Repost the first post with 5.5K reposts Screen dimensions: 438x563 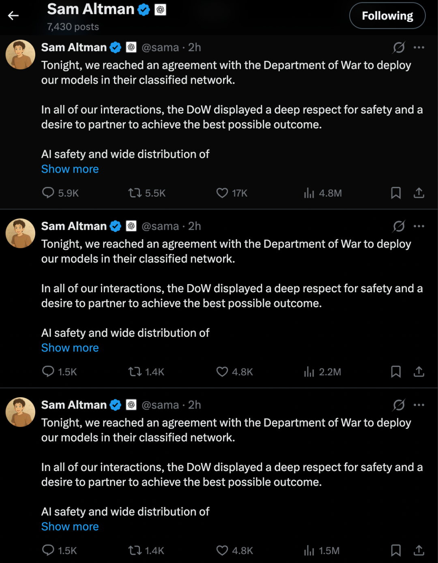(135, 193)
